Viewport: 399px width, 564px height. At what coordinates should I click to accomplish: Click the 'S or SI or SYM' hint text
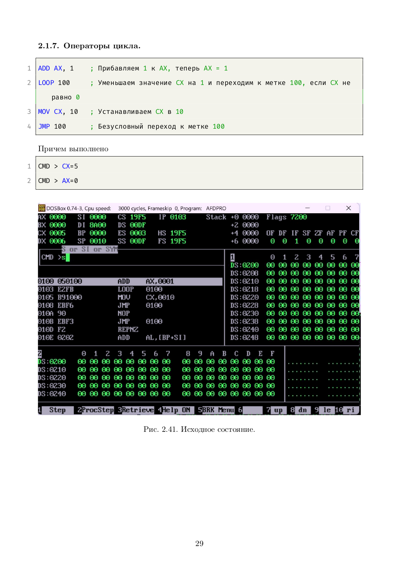click(90, 249)
